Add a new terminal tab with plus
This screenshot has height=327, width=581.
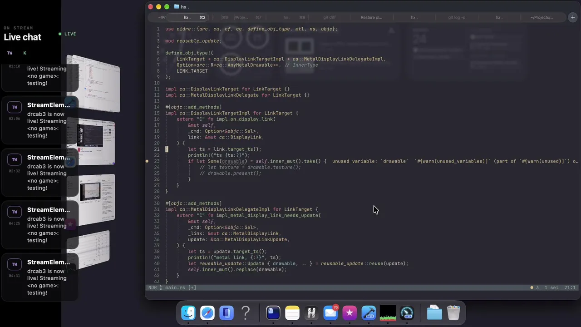tap(573, 17)
